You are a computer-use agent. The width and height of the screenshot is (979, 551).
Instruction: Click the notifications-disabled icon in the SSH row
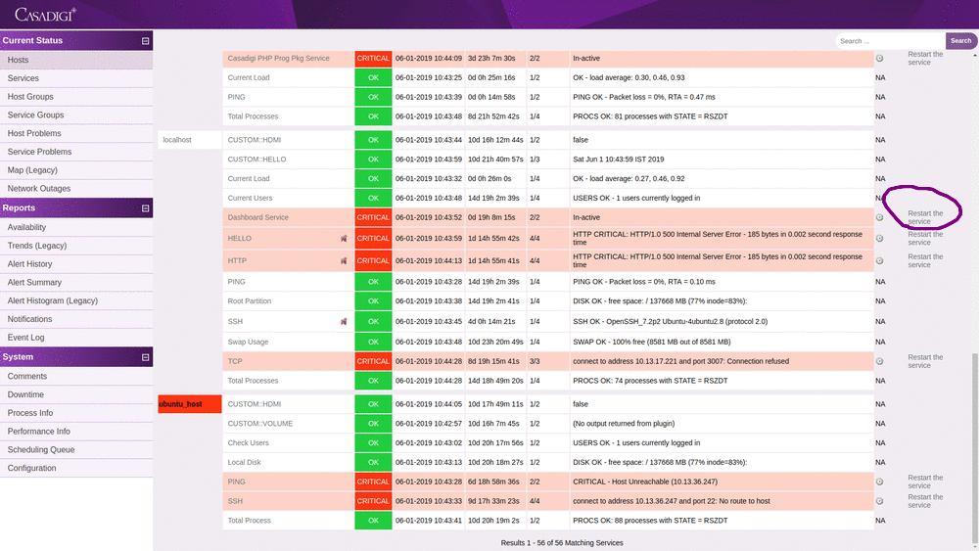[x=344, y=321]
